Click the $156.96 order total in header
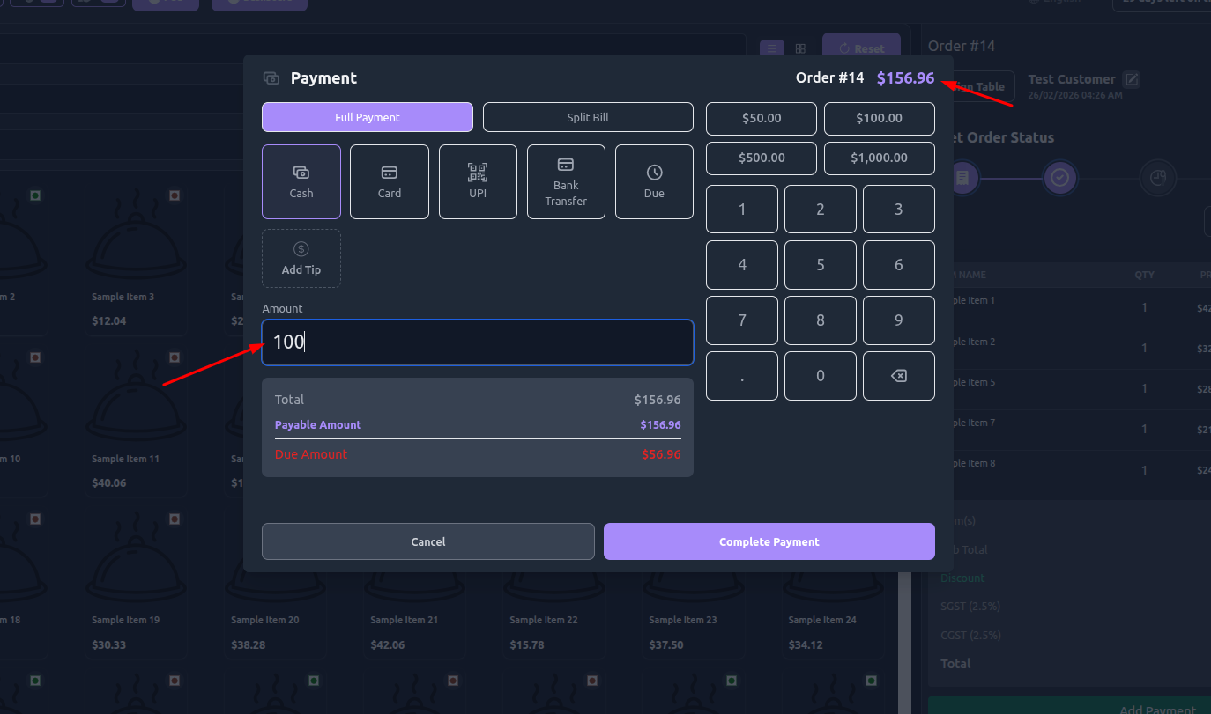 [x=905, y=77]
